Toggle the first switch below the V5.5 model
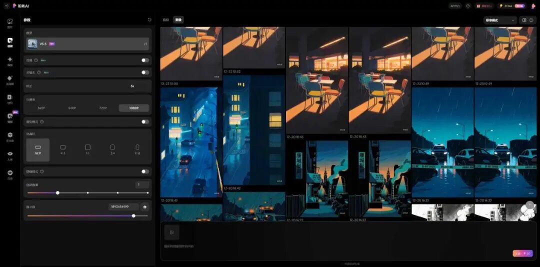Image resolution: width=540 pixels, height=267 pixels. click(145, 60)
